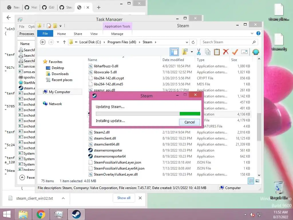293x220 pixels.
Task: Select Downloads in the navigation pane
Action: 60,74
